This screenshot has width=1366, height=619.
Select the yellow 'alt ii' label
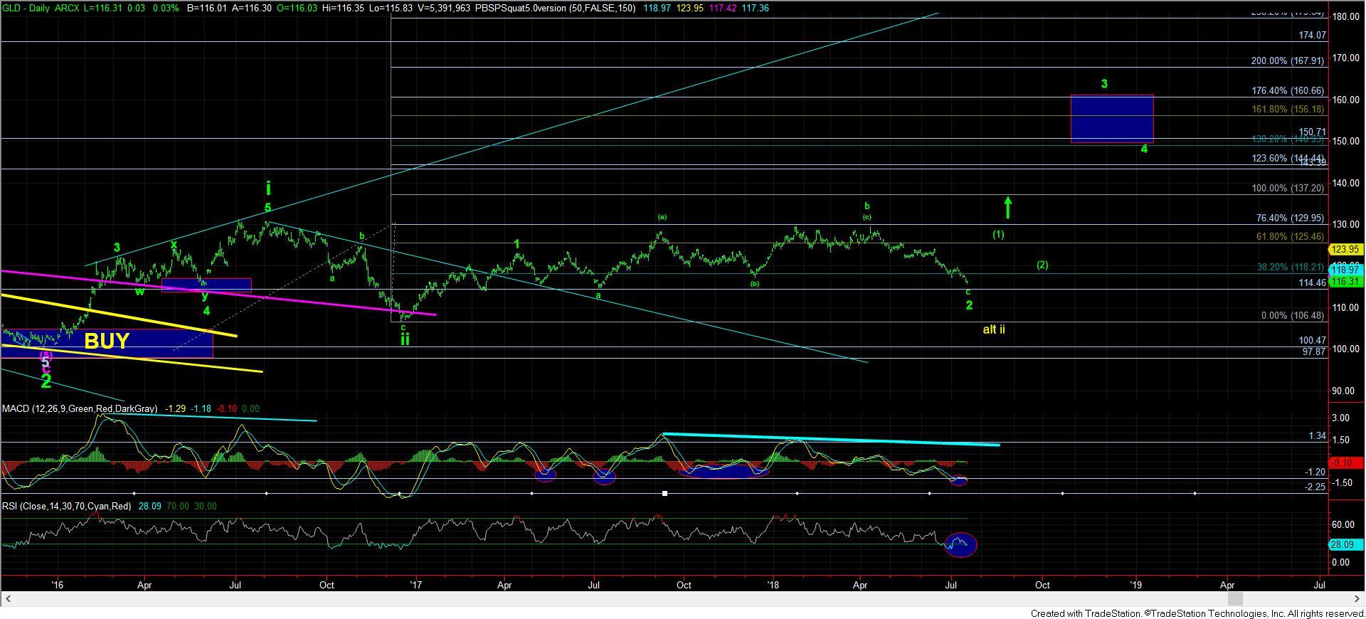point(994,329)
